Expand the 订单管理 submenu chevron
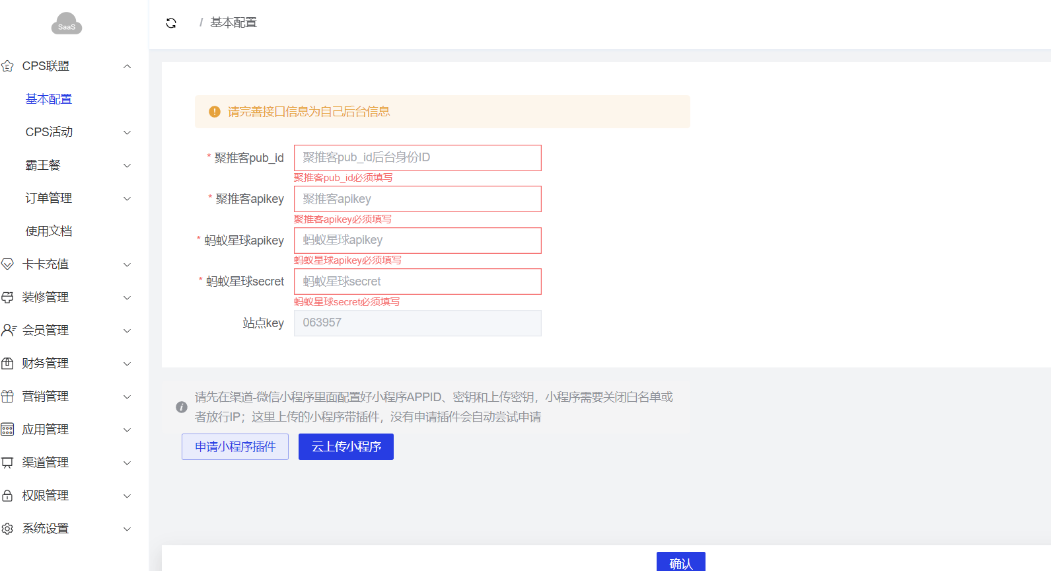The image size is (1051, 571). click(127, 198)
